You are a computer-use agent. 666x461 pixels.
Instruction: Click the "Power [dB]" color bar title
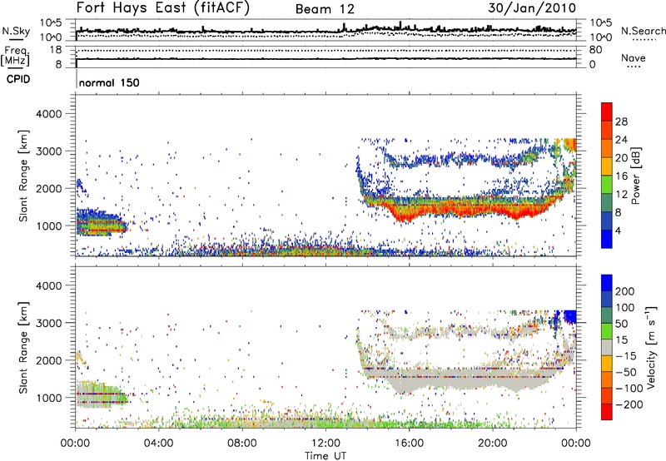[636, 176]
